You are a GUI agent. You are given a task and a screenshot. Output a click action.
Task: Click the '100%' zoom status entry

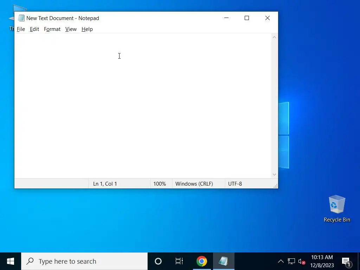[x=160, y=184]
